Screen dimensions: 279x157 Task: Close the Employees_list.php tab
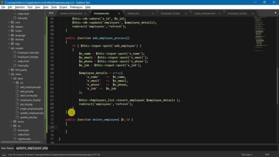click(x=186, y=14)
